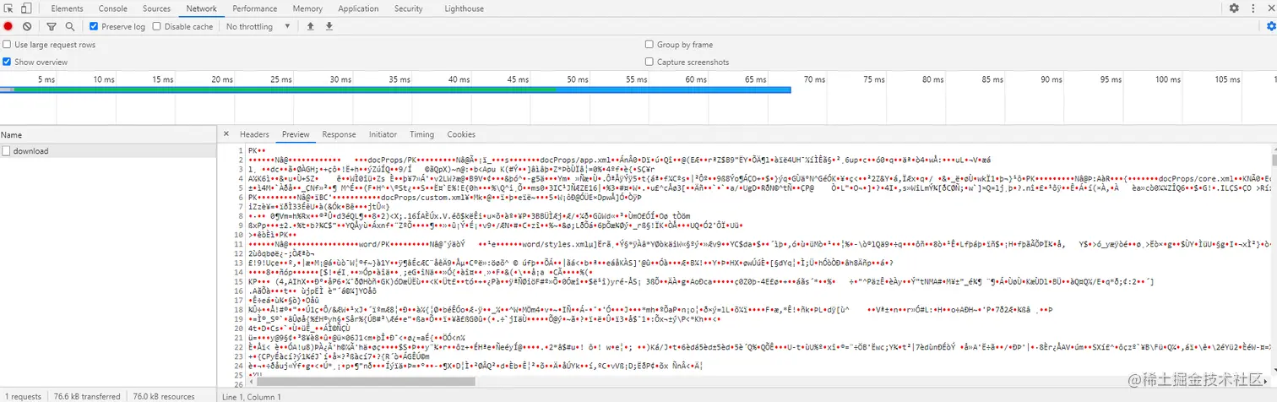Viewport: 1277px width, 402px height.
Task: Toggle Show overview checkbox
Action: (x=7, y=62)
